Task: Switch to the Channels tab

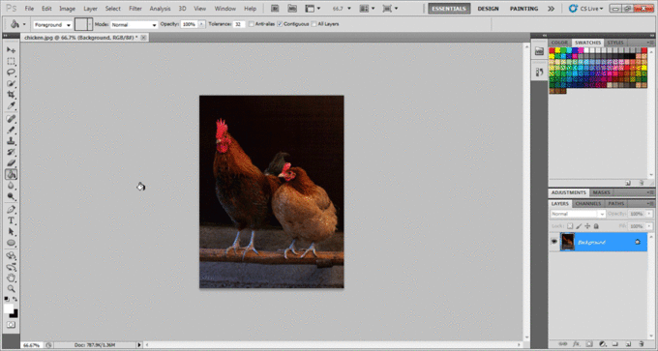Action: (588, 203)
